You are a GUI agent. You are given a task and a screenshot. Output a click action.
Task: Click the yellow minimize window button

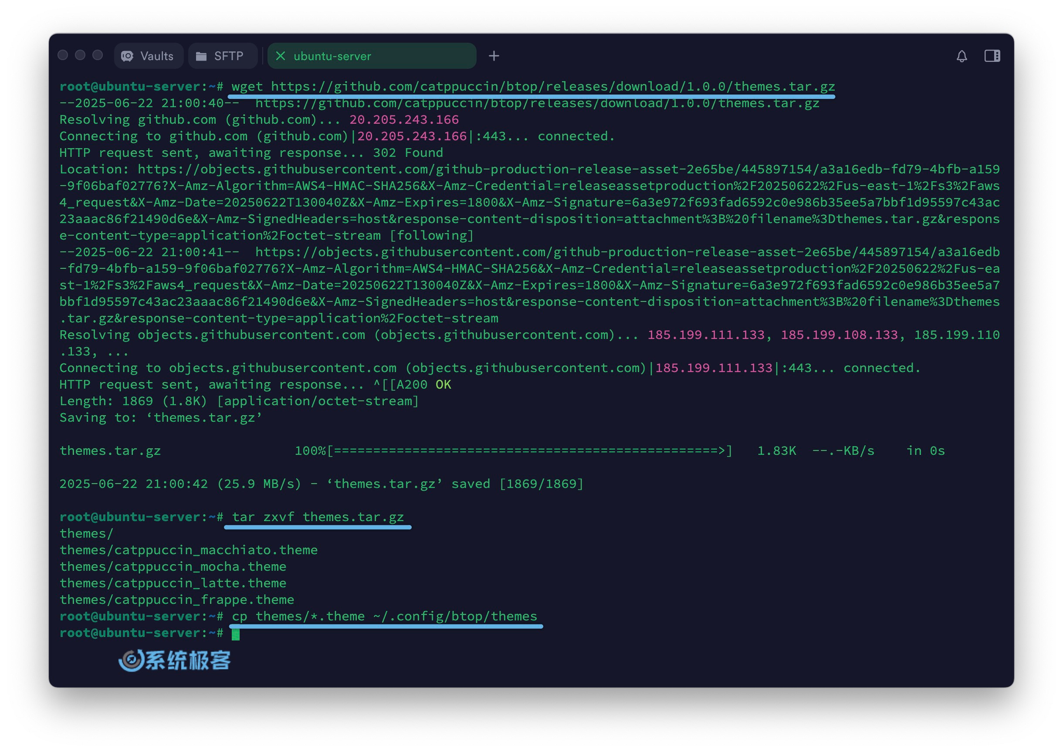(x=80, y=55)
